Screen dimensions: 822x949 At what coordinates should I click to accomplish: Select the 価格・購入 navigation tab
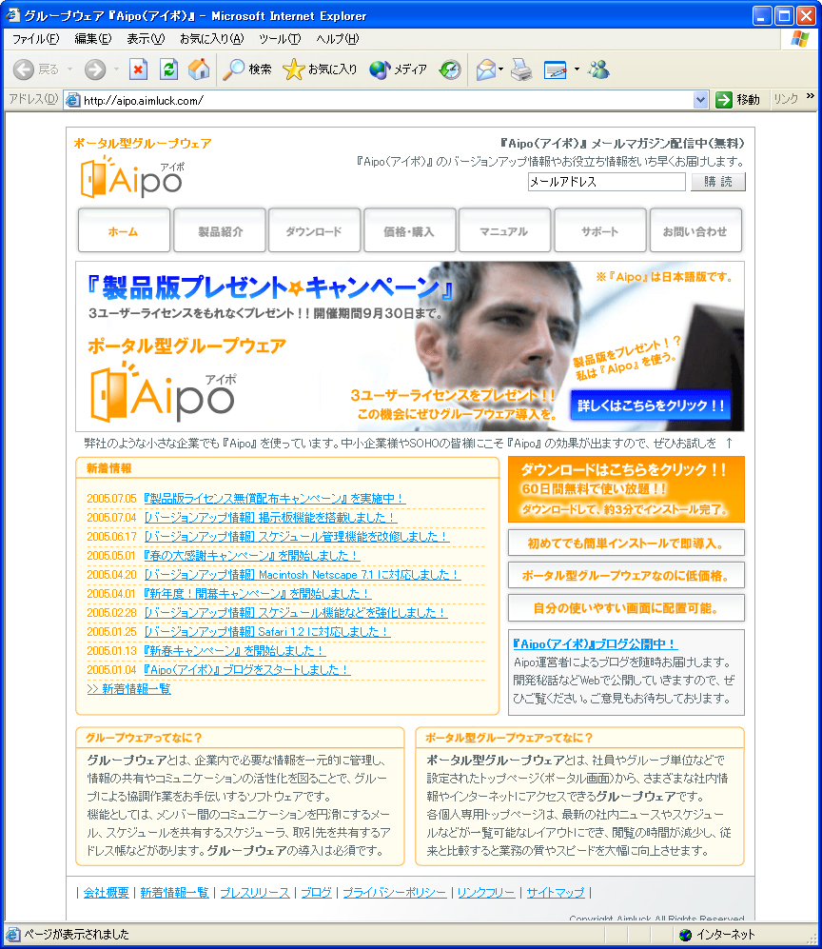tap(409, 230)
